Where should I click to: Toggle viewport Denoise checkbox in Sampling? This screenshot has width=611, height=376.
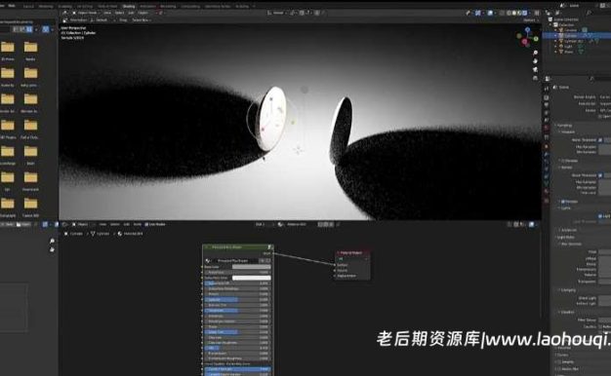point(562,161)
